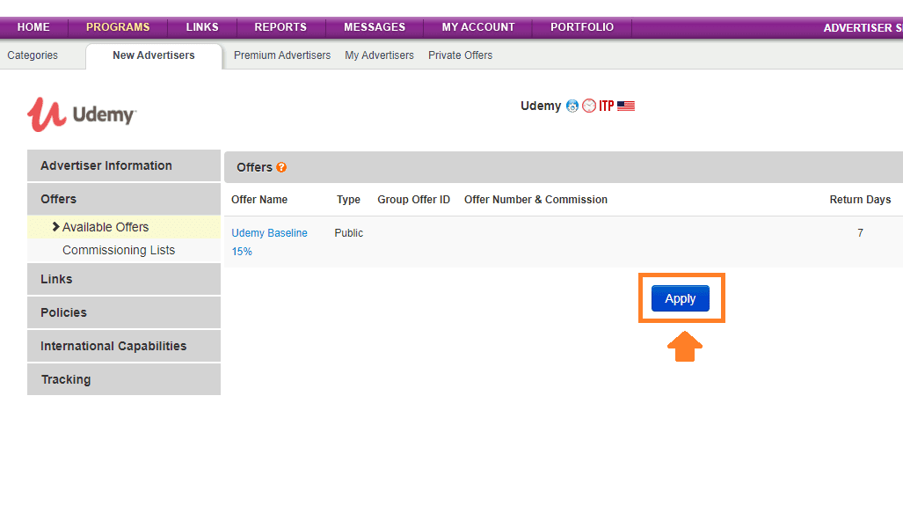
Task: Open the orange Offers help icon
Action: click(281, 167)
